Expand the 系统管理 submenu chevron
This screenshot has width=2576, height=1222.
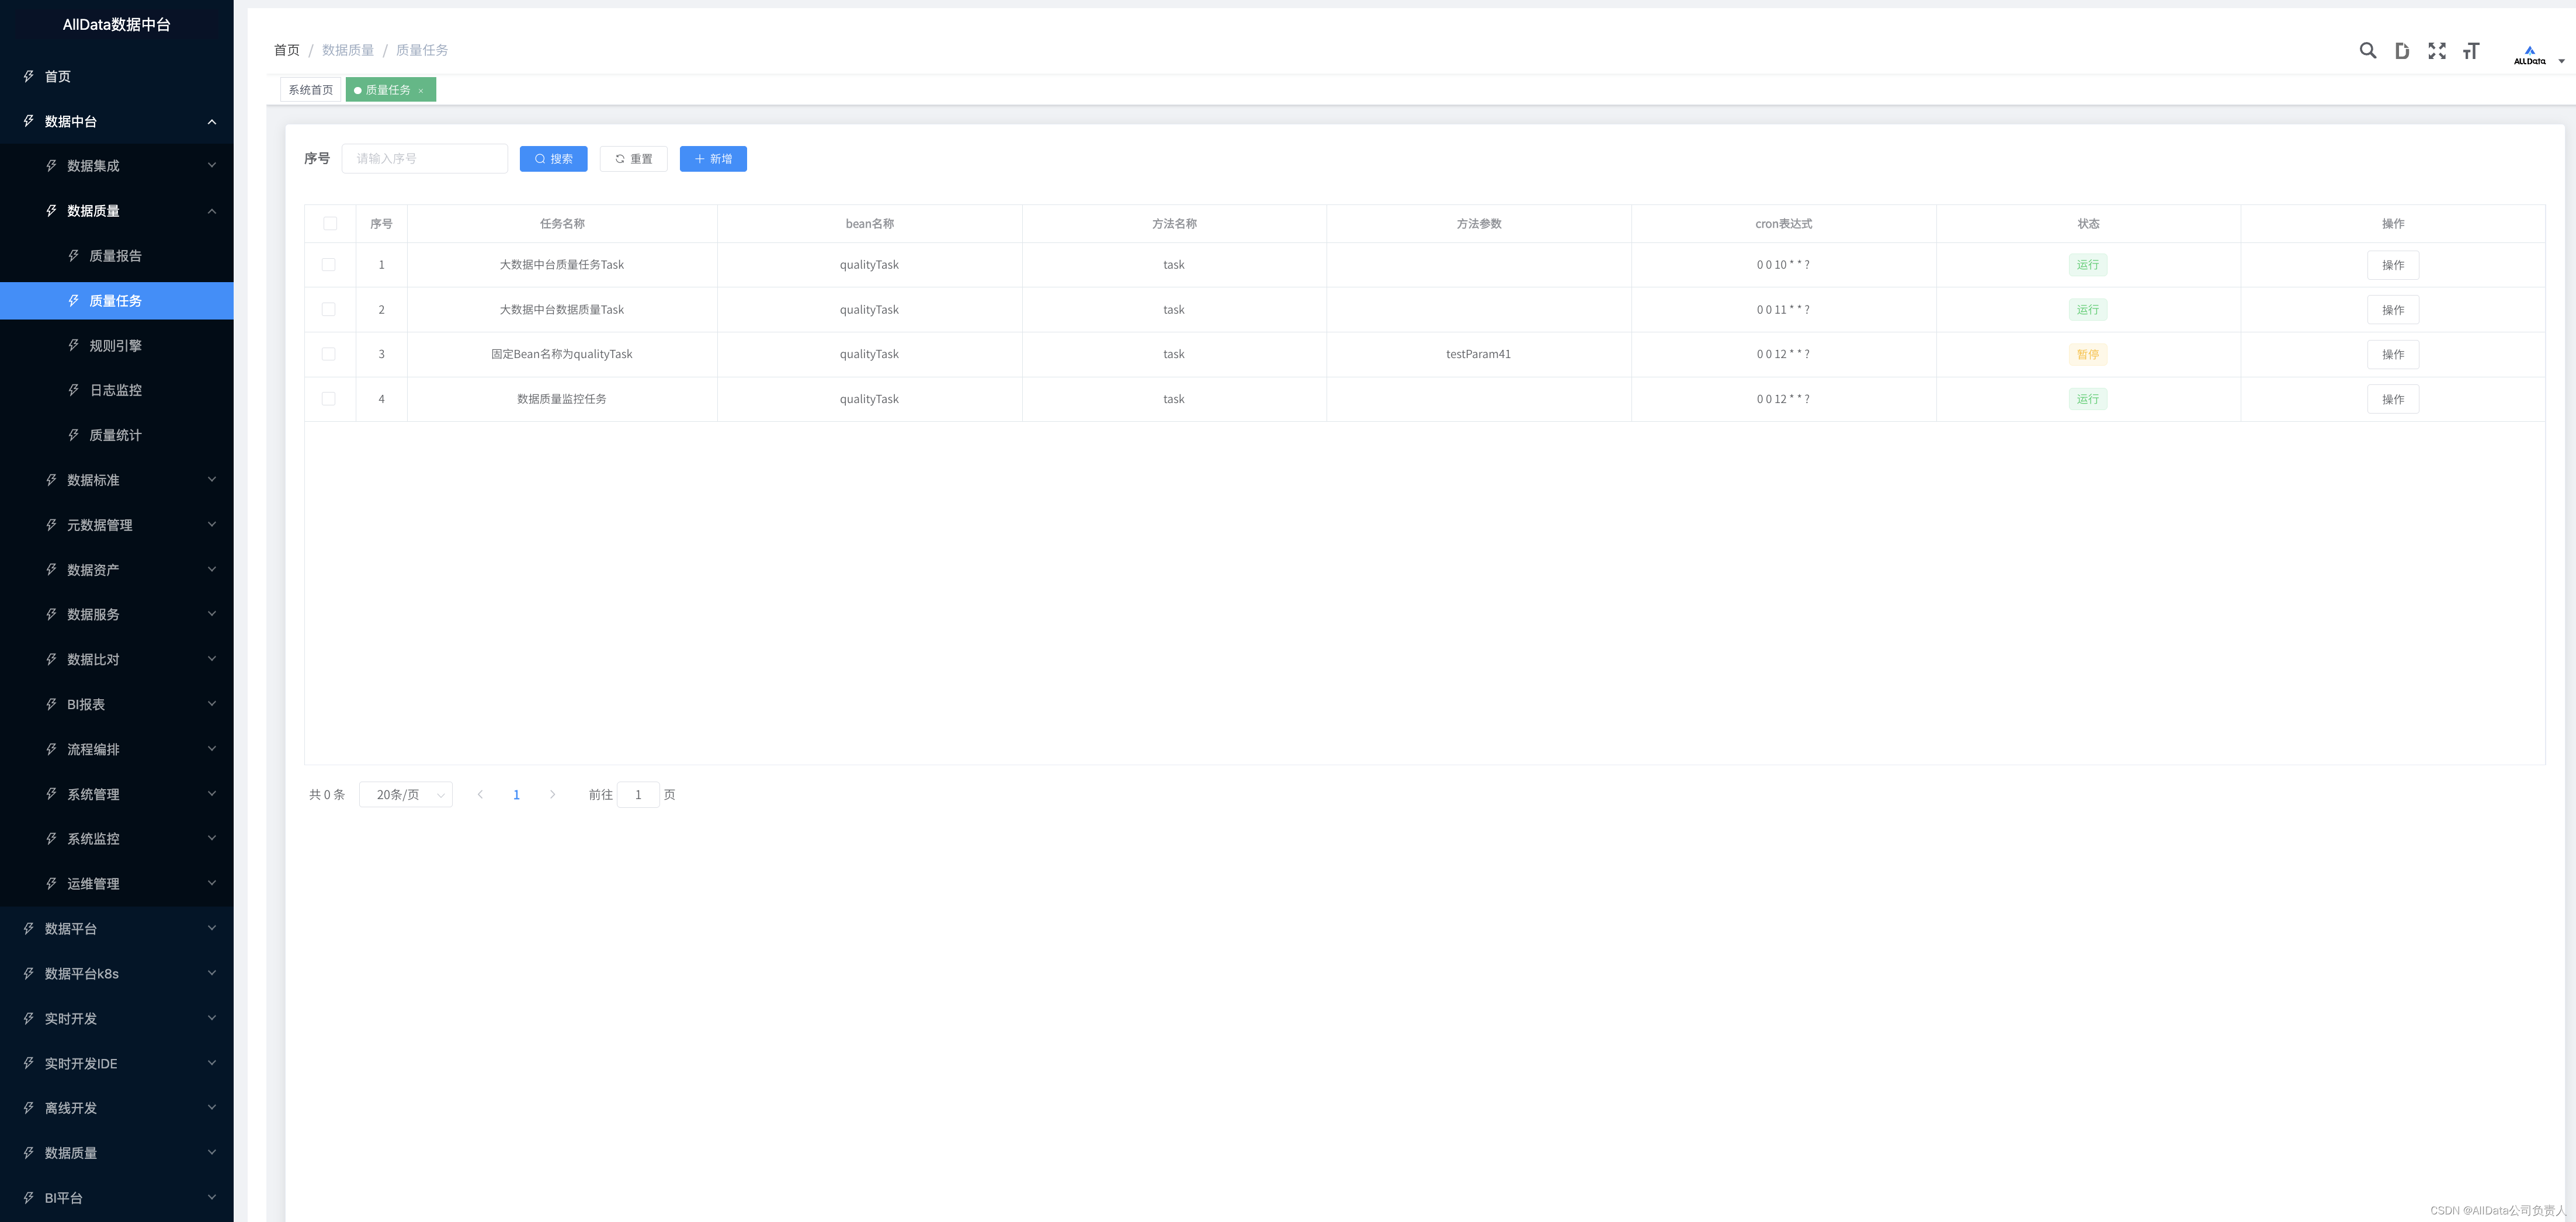coord(212,794)
